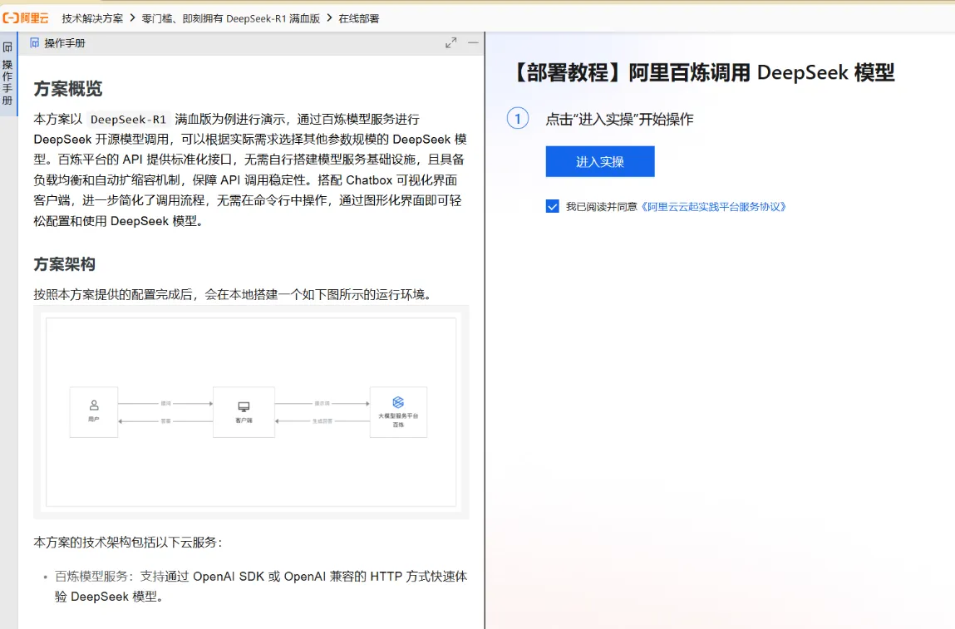This screenshot has width=955, height=629.
Task: Minimize the 操作手册 panel
Action: (473, 42)
